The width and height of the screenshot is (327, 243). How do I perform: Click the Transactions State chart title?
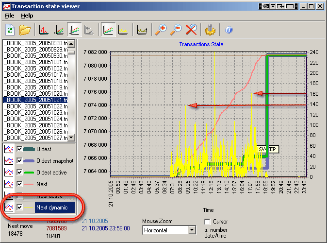click(x=201, y=44)
